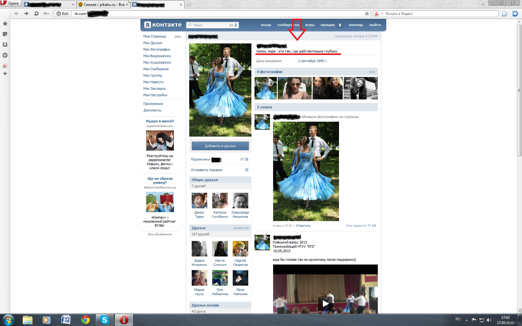Open the Downloads panel in Opera sidebar
This screenshot has width=522, height=326.
click(x=5, y=45)
